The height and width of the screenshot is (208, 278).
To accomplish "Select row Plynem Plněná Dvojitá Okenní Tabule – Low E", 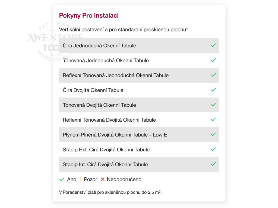I will point(139,135).
